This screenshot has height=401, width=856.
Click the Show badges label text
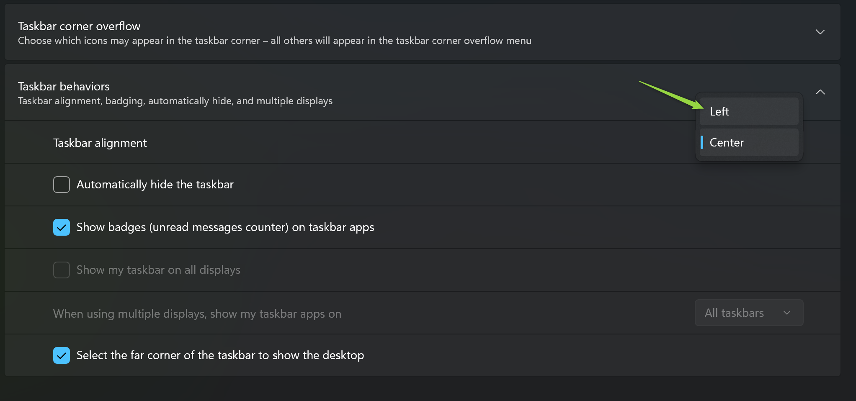coord(225,227)
